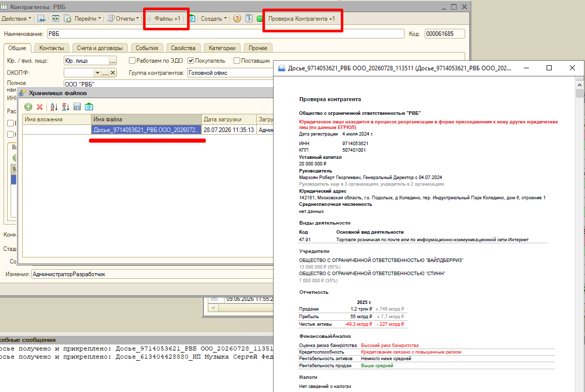The image size is (585, 392).
Task: Click ellipsis button of Юр. лицо field
Action: click(x=112, y=61)
